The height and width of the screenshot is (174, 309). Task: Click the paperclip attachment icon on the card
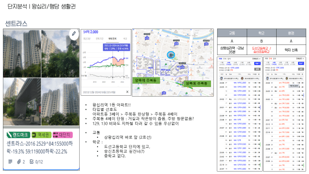pyautogui.click(x=19, y=162)
